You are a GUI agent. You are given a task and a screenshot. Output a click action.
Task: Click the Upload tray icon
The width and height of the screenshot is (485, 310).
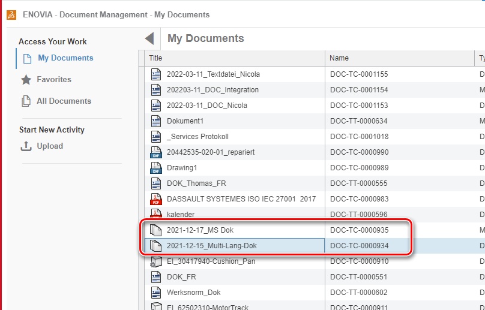coord(26,146)
